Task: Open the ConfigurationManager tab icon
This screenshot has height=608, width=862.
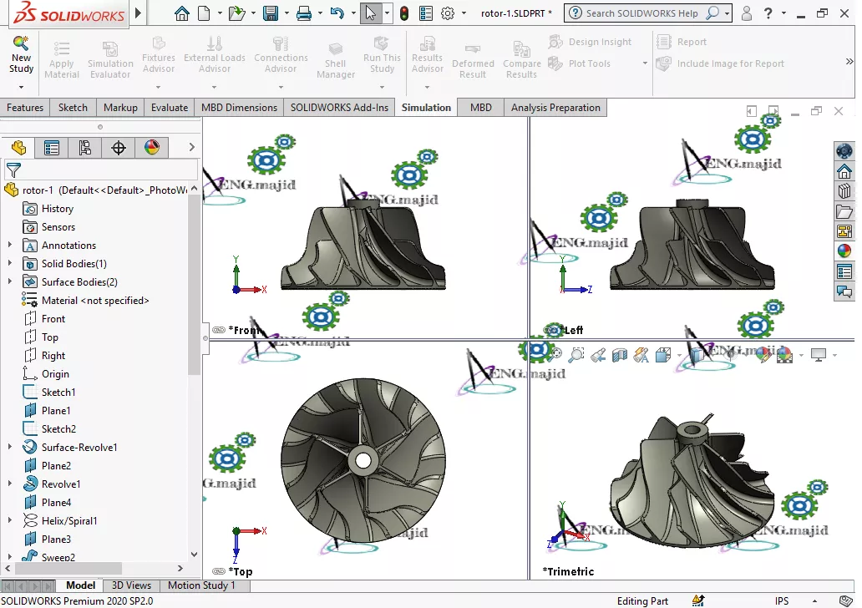Action: (x=84, y=148)
